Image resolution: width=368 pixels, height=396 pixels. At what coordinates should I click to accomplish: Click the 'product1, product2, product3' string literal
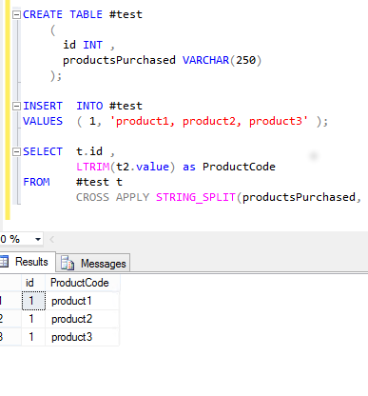(208, 122)
